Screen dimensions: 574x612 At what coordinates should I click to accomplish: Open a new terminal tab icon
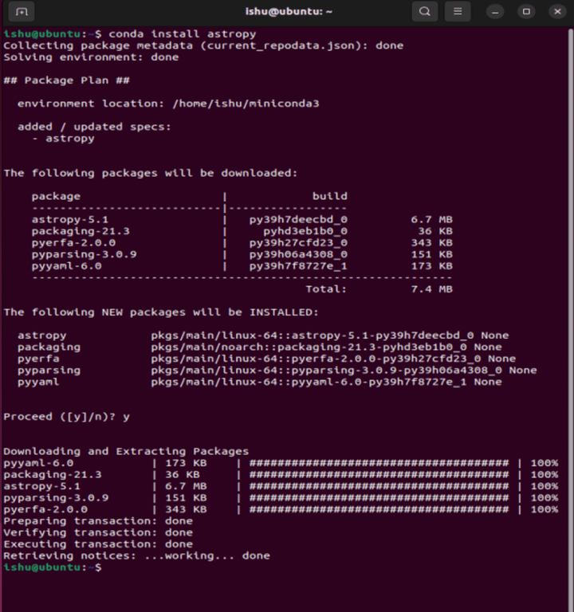pos(22,12)
